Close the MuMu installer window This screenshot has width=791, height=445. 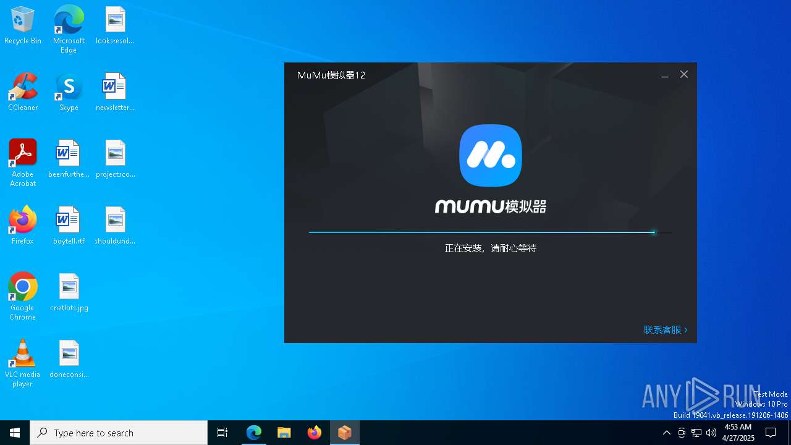(684, 74)
